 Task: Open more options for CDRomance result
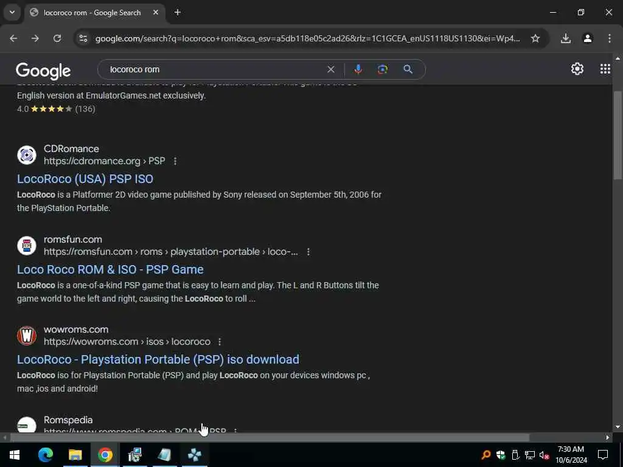coord(175,161)
